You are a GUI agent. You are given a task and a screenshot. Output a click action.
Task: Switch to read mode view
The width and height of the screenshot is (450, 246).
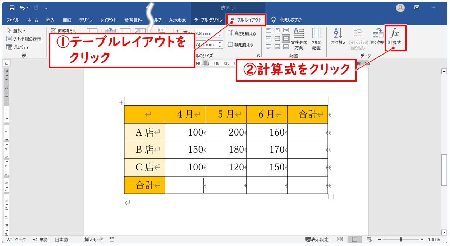coord(340,240)
